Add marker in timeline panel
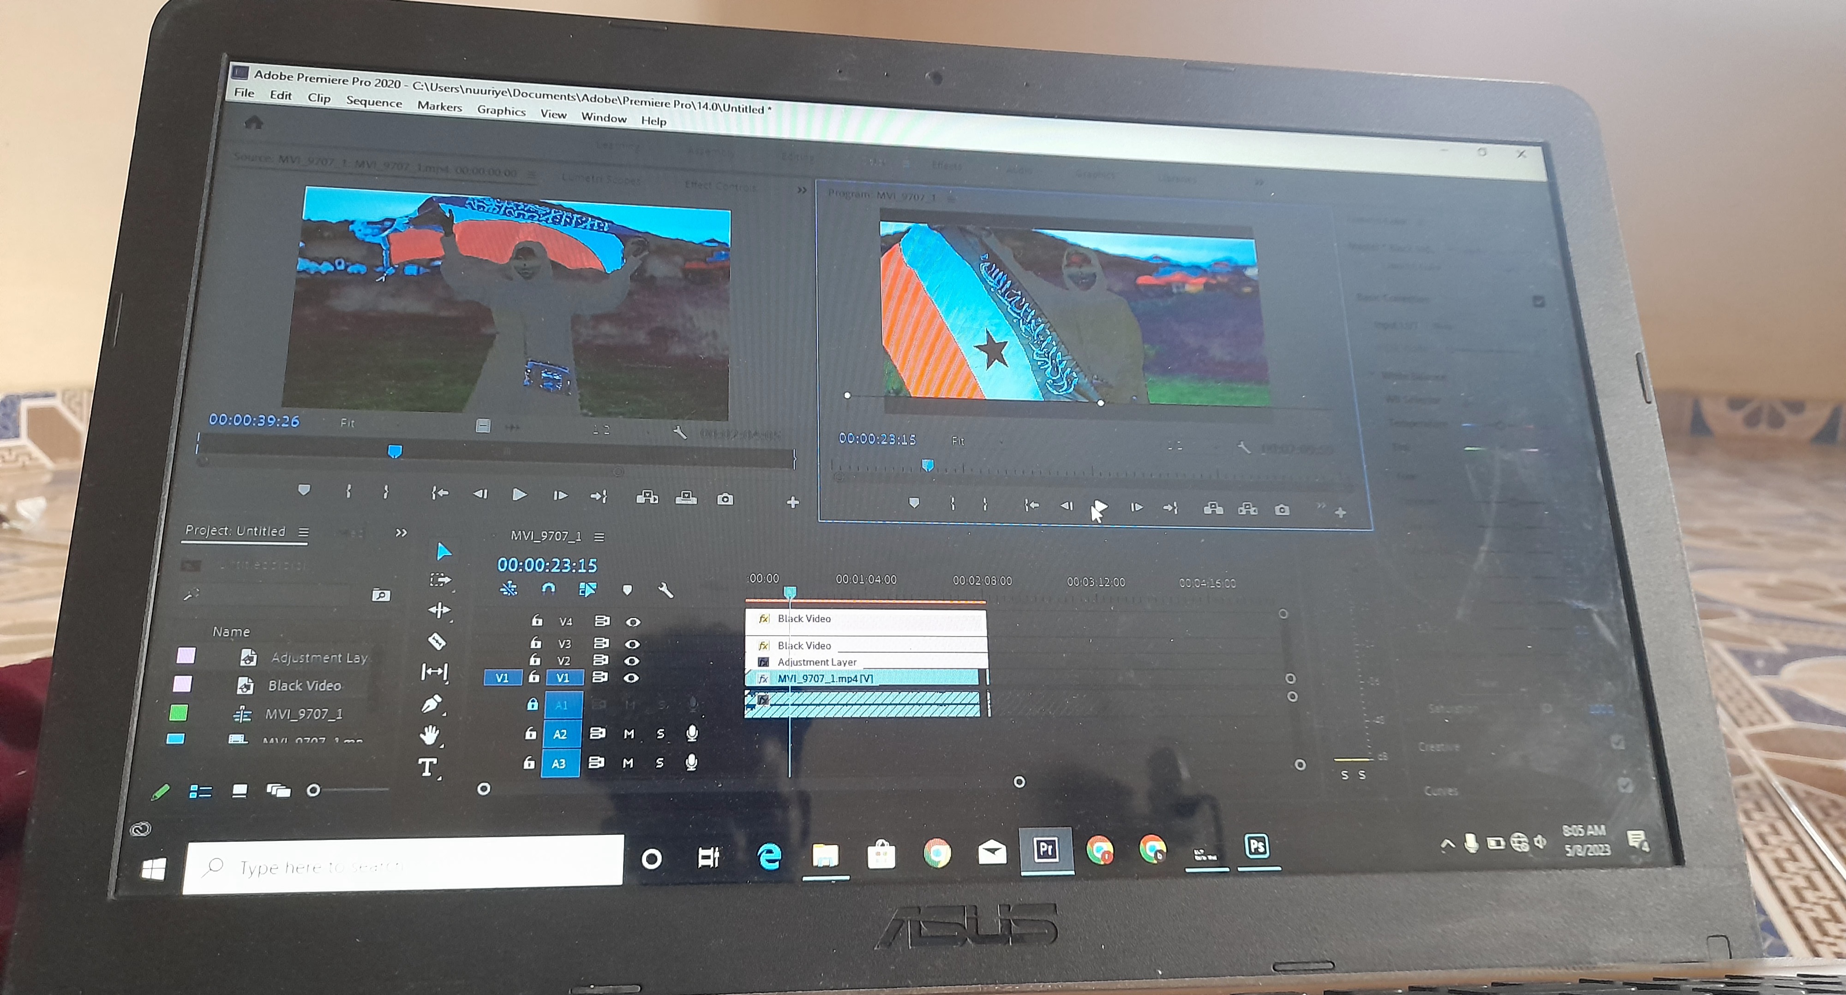This screenshot has height=995, width=1846. click(x=628, y=590)
